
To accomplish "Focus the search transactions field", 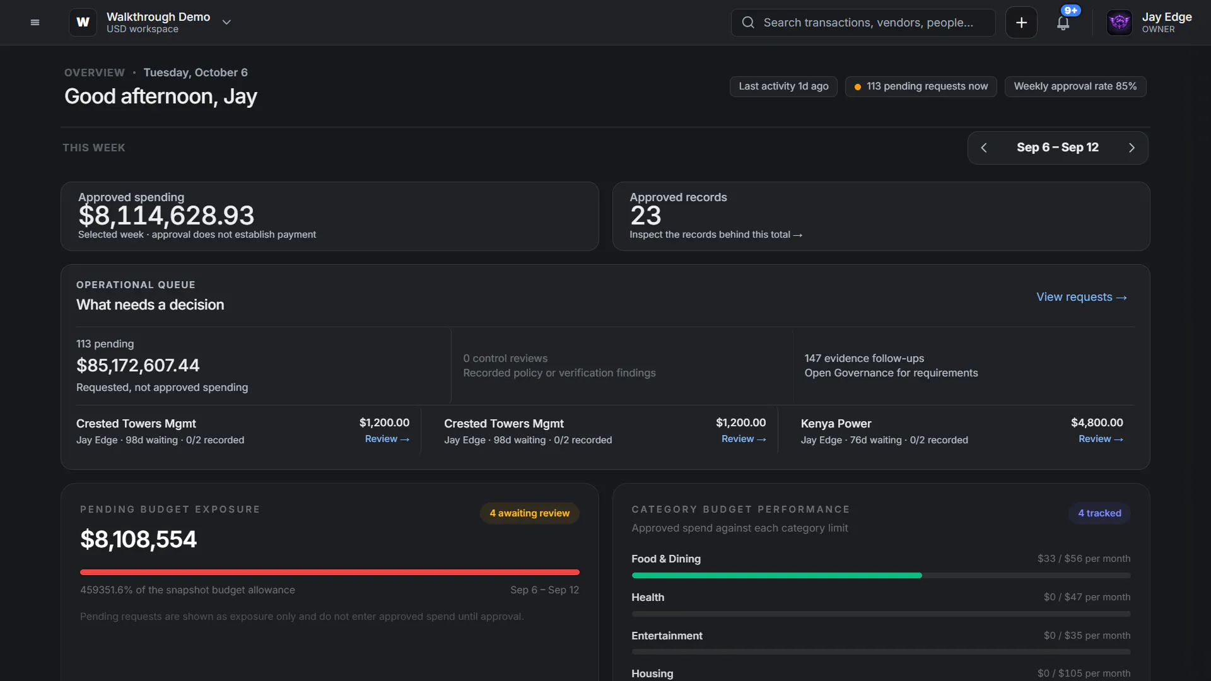I will click(863, 23).
